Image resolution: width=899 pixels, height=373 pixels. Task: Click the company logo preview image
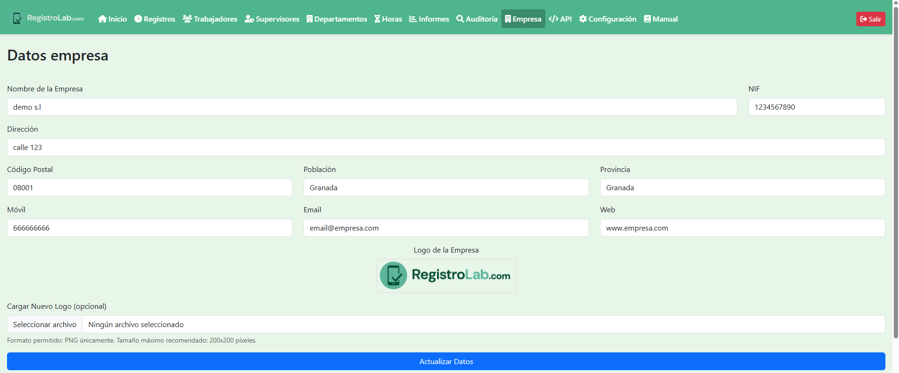[446, 276]
